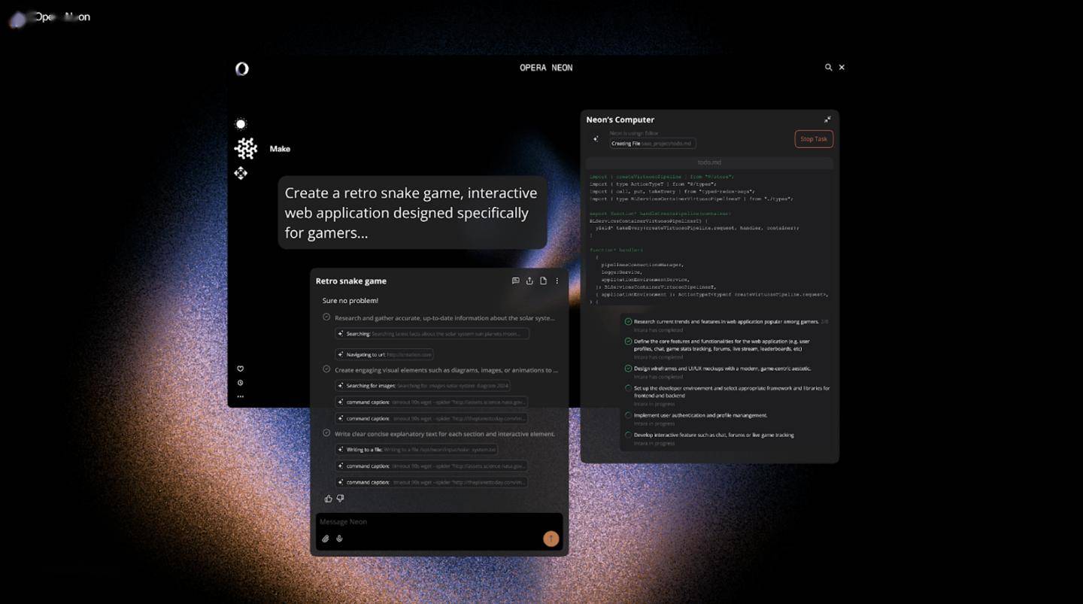This screenshot has height=604, width=1083.
Task: Attach a file with the paperclip icon
Action: [326, 539]
